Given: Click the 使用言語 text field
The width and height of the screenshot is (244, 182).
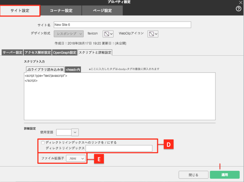Looking at the screenshot, I should point(64,132).
